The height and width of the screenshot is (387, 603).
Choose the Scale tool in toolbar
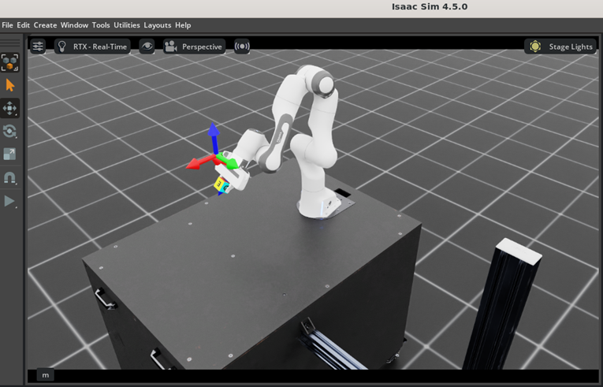tap(10, 154)
